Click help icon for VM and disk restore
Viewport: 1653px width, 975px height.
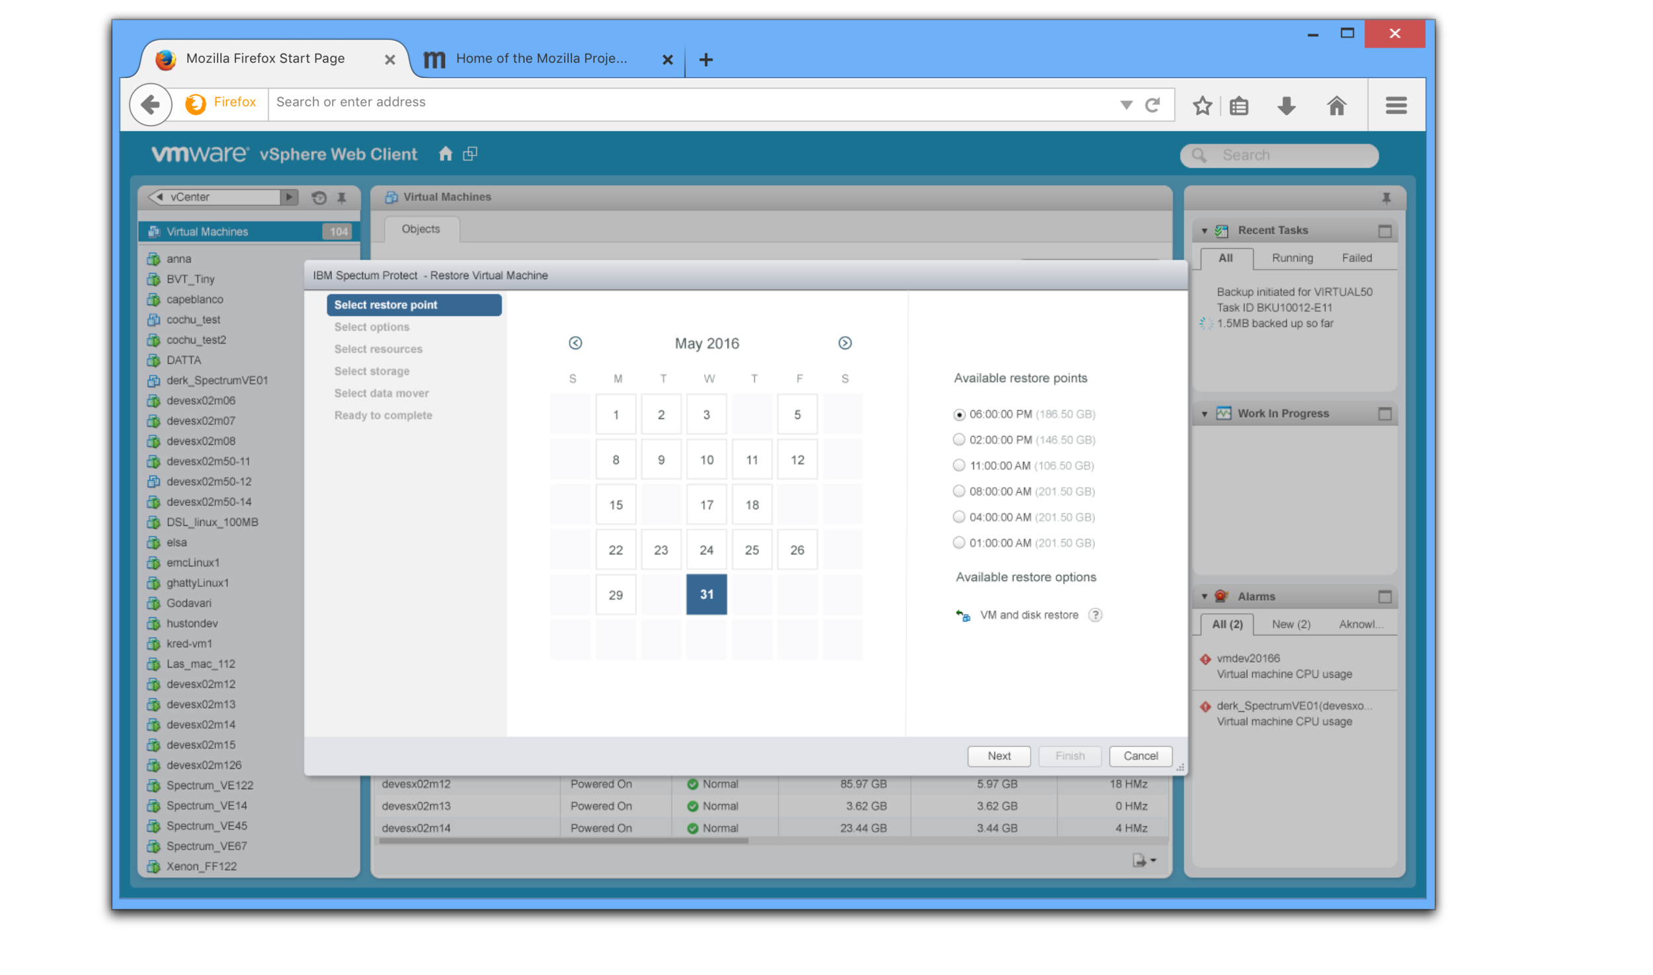[1095, 615]
